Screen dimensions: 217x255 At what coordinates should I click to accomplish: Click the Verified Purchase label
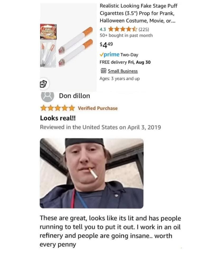pyautogui.click(x=98, y=108)
